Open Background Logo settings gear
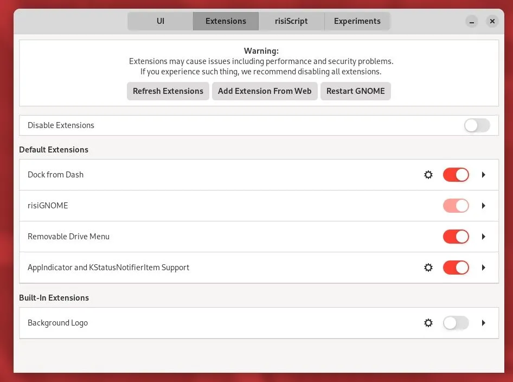The image size is (513, 382). click(x=428, y=323)
